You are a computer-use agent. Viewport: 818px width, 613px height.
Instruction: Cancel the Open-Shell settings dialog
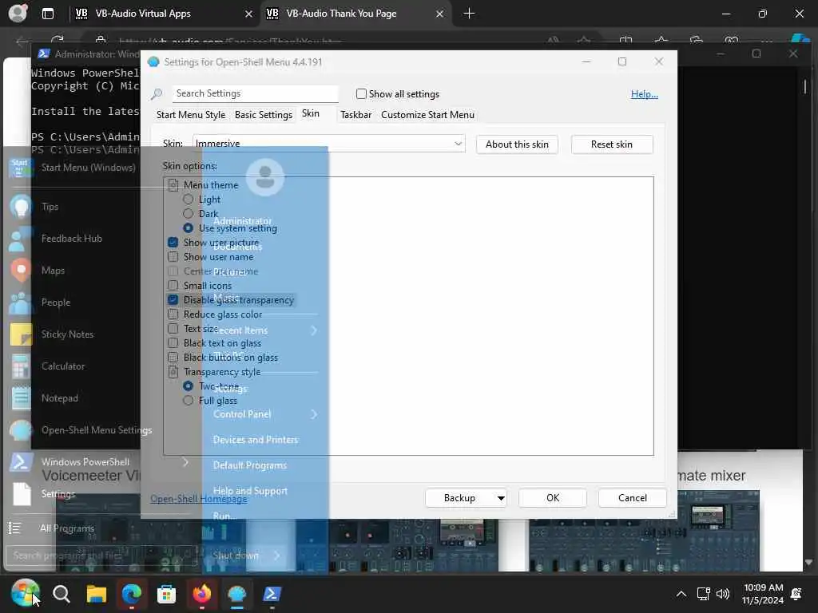click(633, 498)
